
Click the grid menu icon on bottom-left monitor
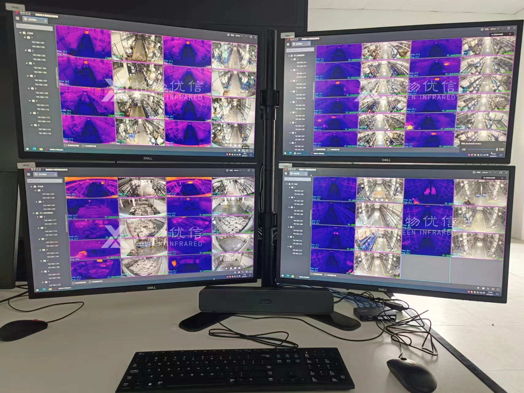tap(29, 174)
